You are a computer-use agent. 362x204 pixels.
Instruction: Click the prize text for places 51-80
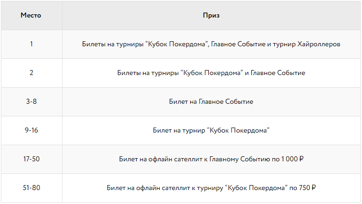click(x=211, y=188)
